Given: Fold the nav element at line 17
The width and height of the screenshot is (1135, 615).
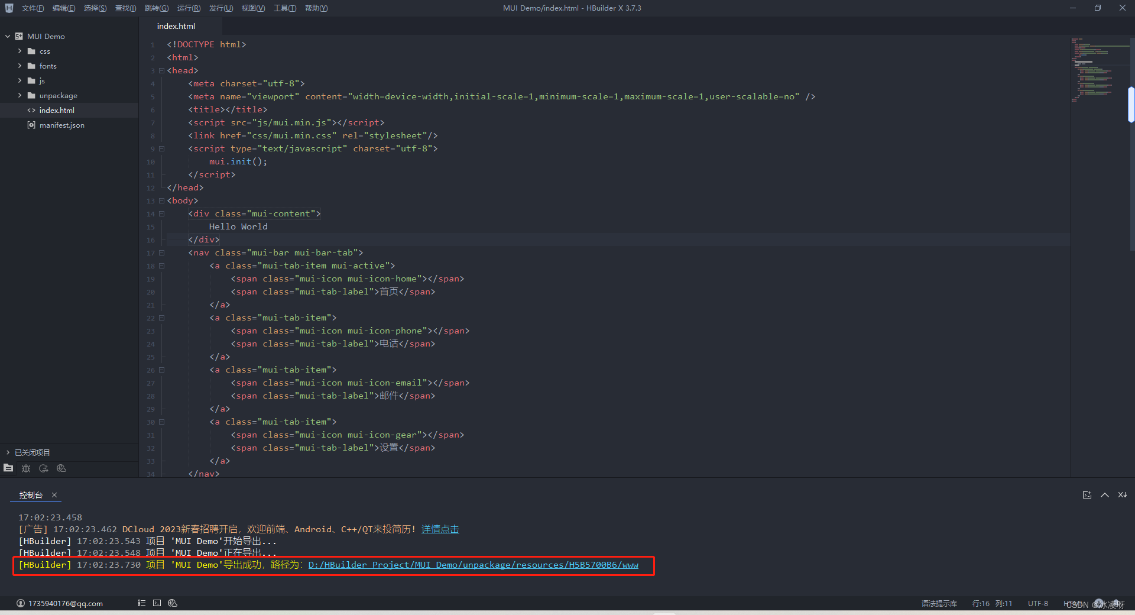Looking at the screenshot, I should pos(161,253).
